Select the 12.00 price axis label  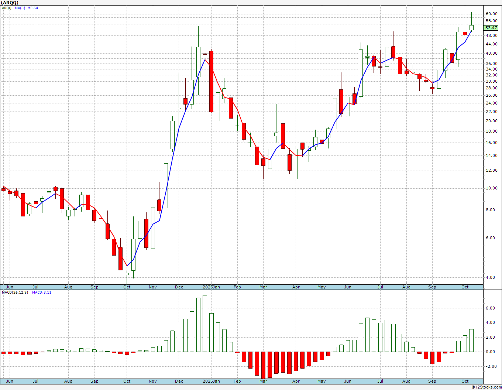click(x=491, y=170)
